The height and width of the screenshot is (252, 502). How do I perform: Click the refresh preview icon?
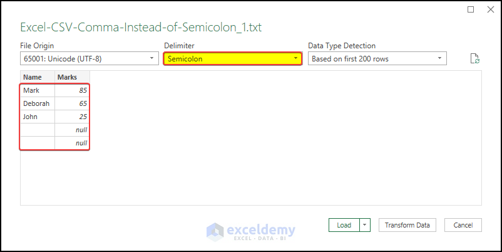point(475,59)
